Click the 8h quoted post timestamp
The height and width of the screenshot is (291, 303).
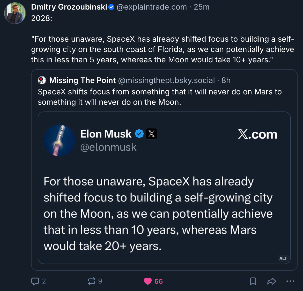226,80
